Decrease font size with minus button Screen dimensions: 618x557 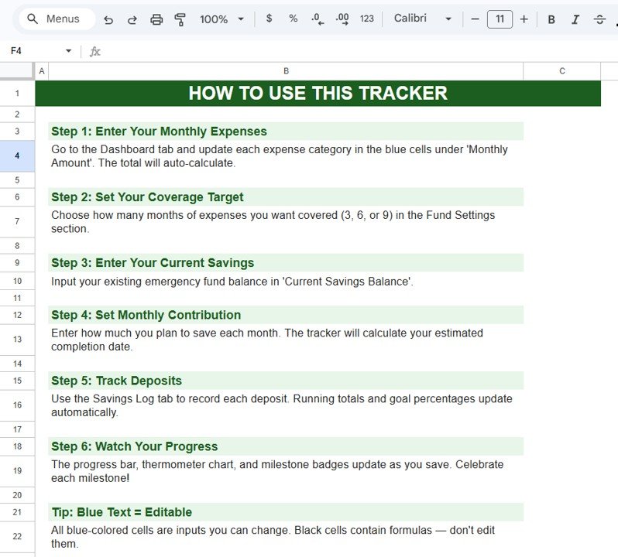point(476,19)
